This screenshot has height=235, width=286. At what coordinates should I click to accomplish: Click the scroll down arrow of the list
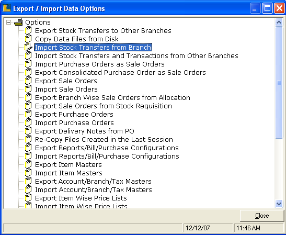(x=279, y=204)
